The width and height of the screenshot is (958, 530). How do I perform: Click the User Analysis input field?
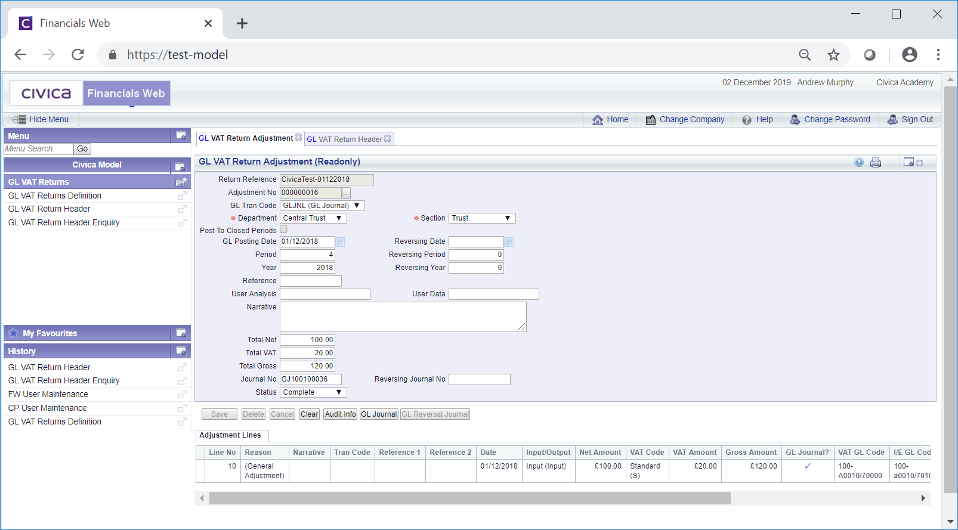point(325,294)
